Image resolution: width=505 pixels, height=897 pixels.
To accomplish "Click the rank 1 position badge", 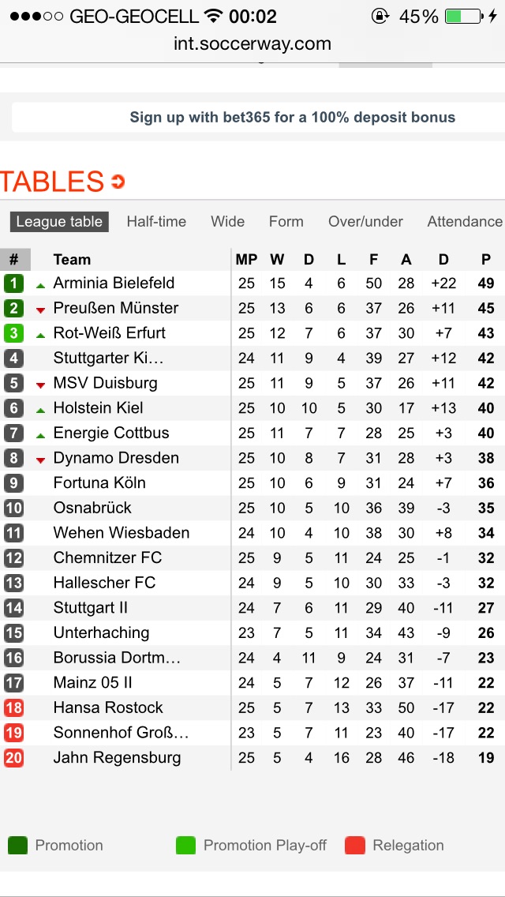I will [x=13, y=283].
